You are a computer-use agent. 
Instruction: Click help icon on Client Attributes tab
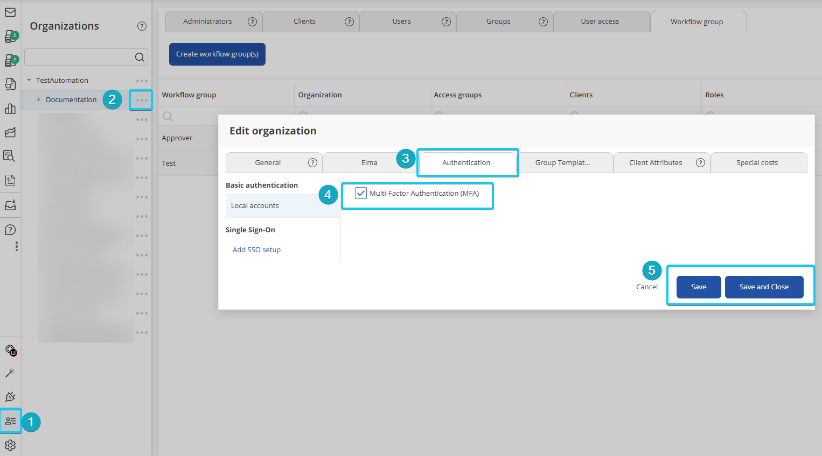coord(700,162)
